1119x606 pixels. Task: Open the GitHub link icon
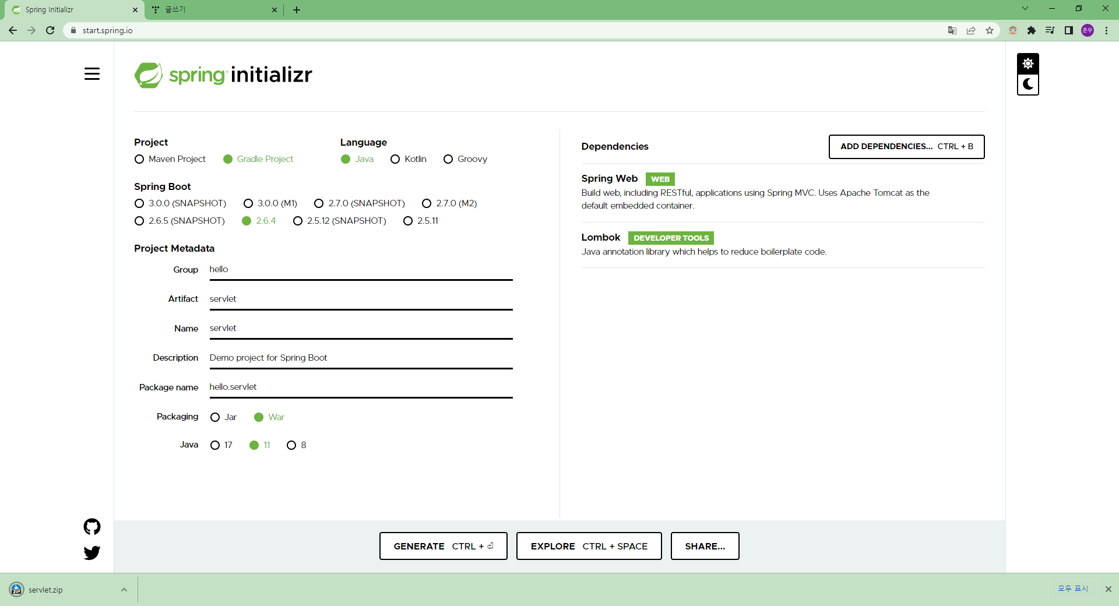(92, 527)
